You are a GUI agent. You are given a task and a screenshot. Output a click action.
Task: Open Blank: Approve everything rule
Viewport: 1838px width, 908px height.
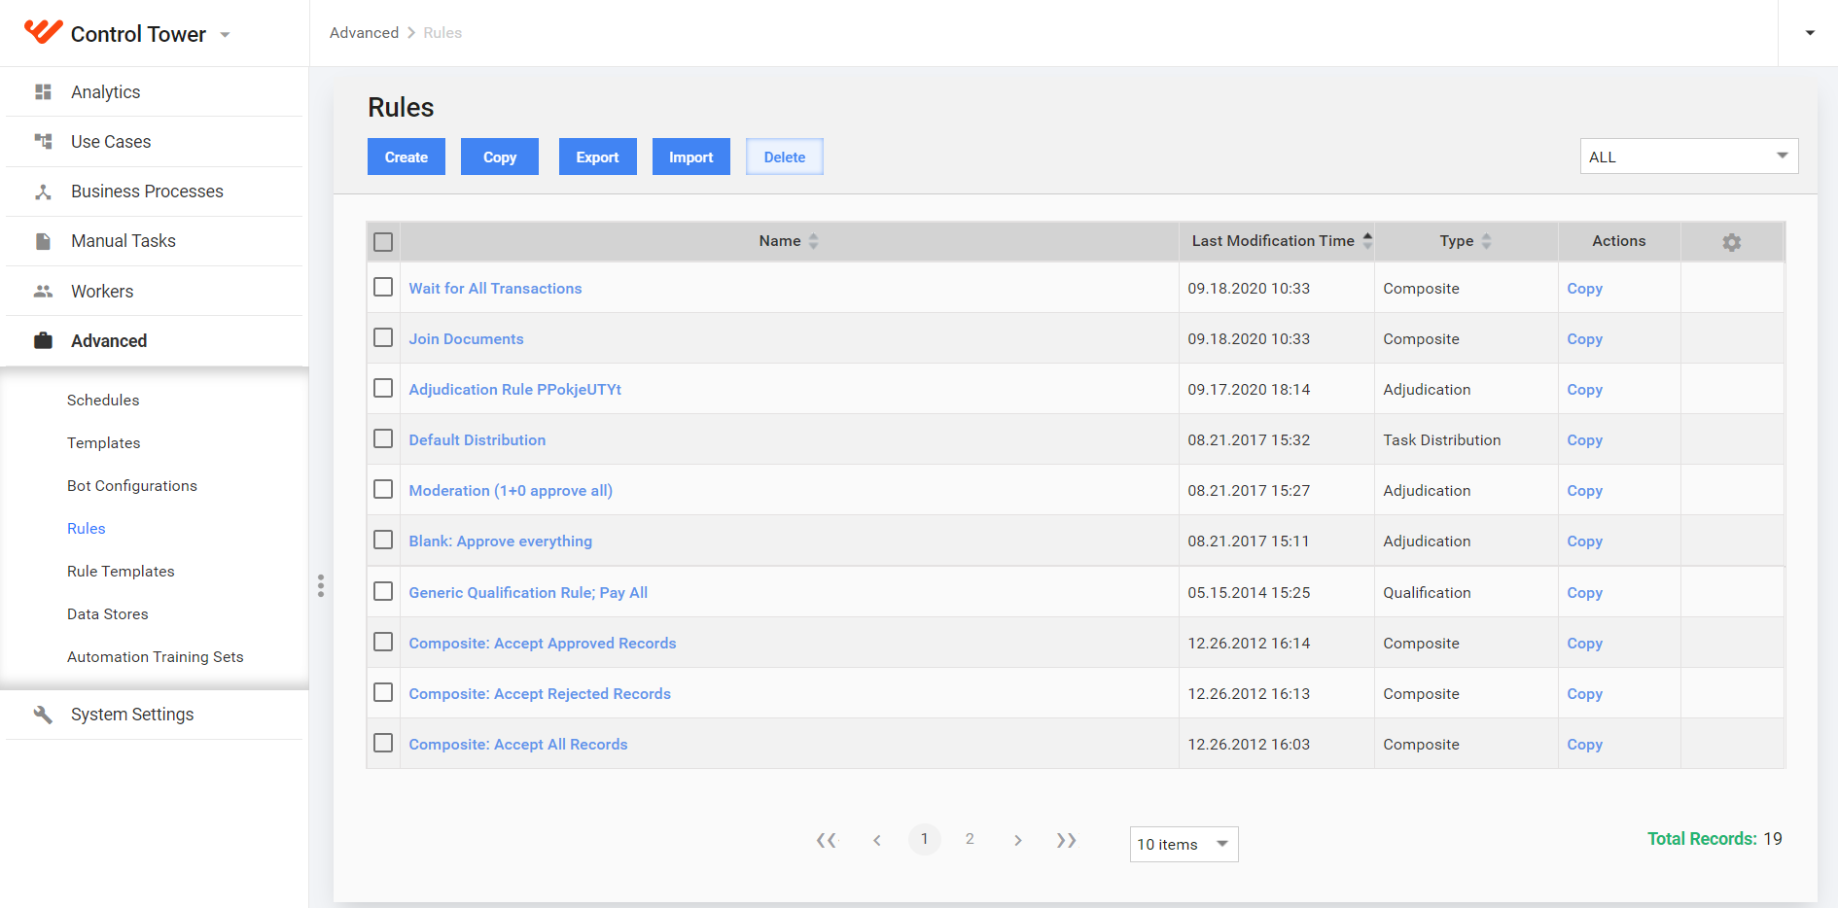tap(501, 541)
